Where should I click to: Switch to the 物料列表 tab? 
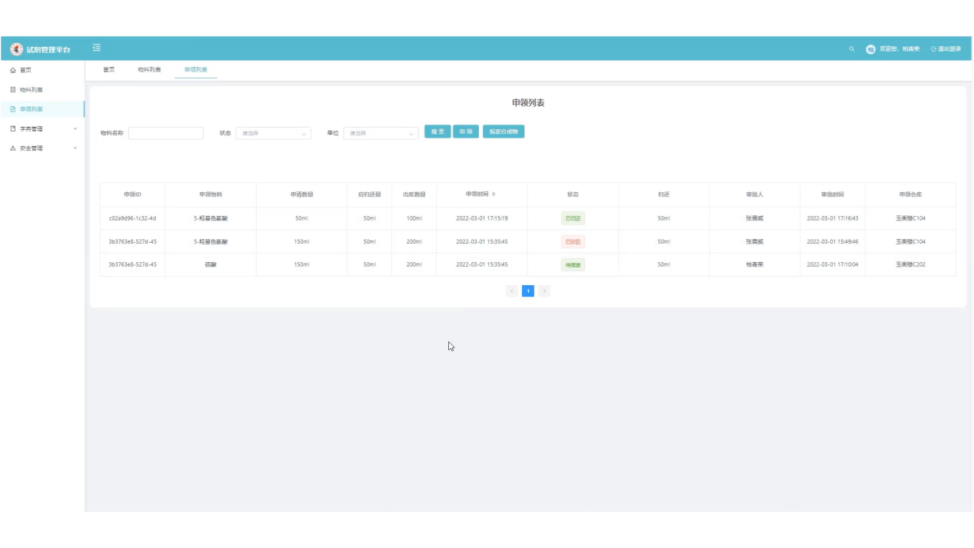coord(149,70)
